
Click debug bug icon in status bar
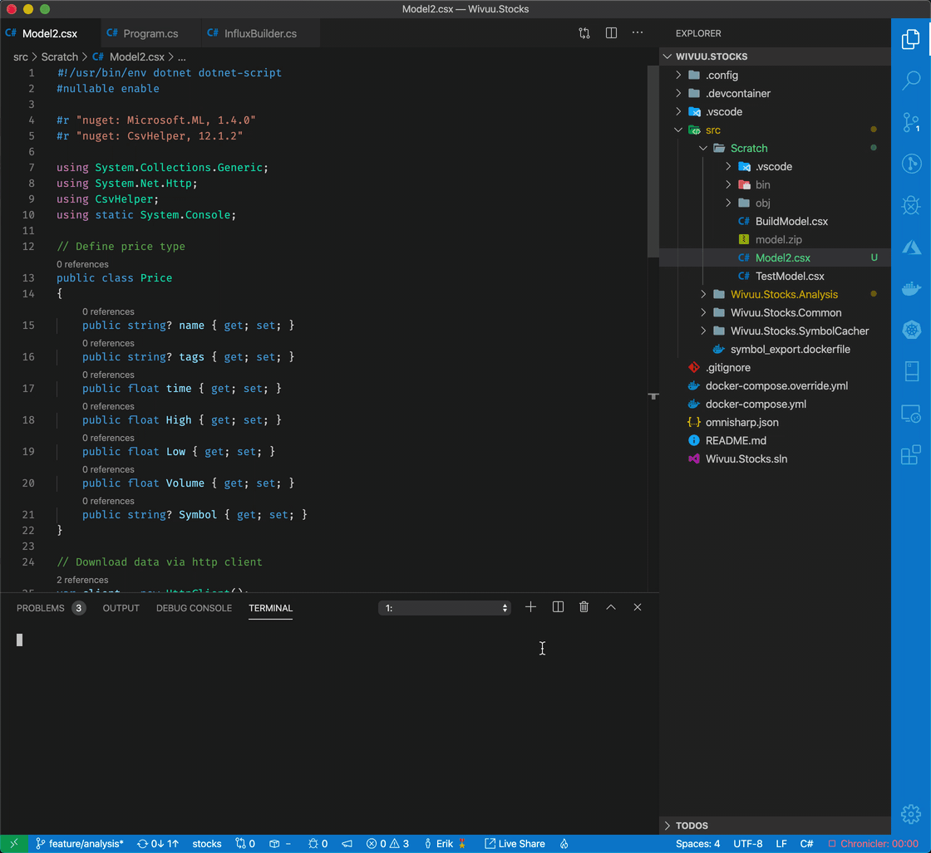click(x=318, y=844)
